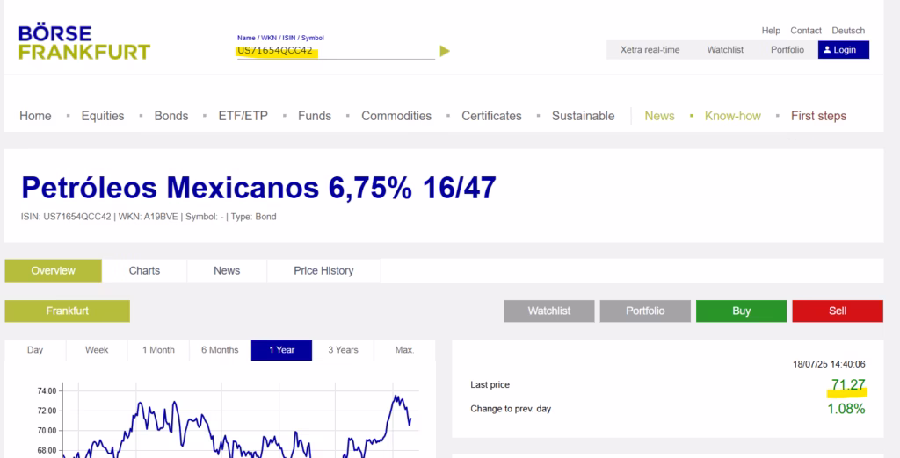Screen dimensions: 900x458
Task: Click the Change to prev. day label
Action: (x=511, y=409)
